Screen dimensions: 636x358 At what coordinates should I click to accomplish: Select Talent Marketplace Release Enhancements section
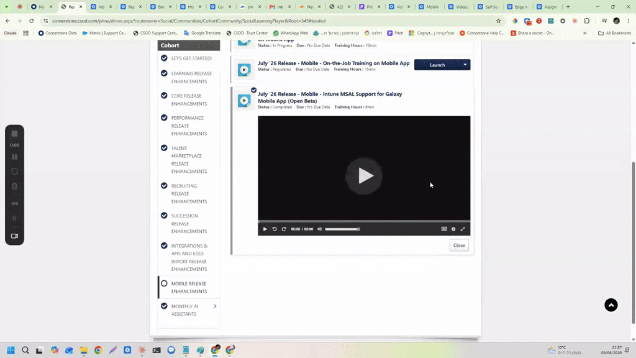click(189, 160)
